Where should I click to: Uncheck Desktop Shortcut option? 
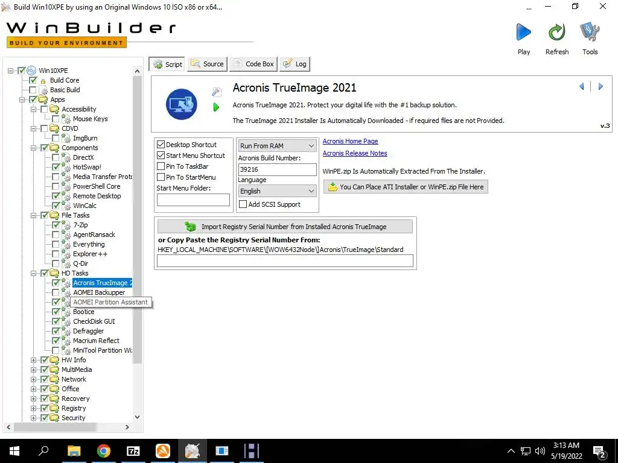[x=161, y=145]
